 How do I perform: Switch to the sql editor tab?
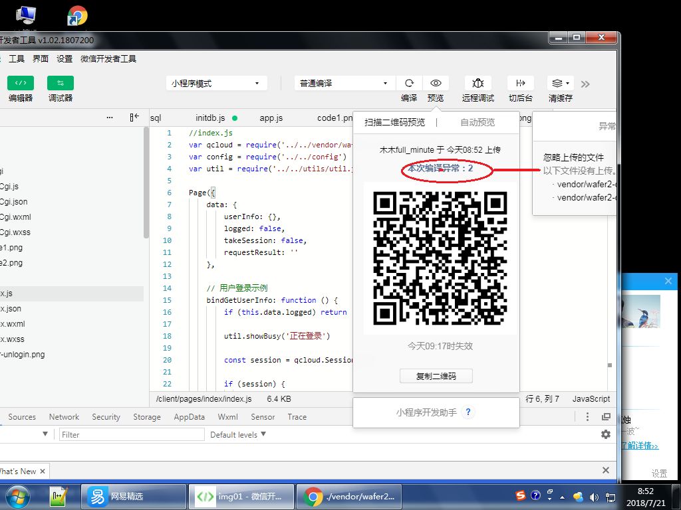coord(156,118)
